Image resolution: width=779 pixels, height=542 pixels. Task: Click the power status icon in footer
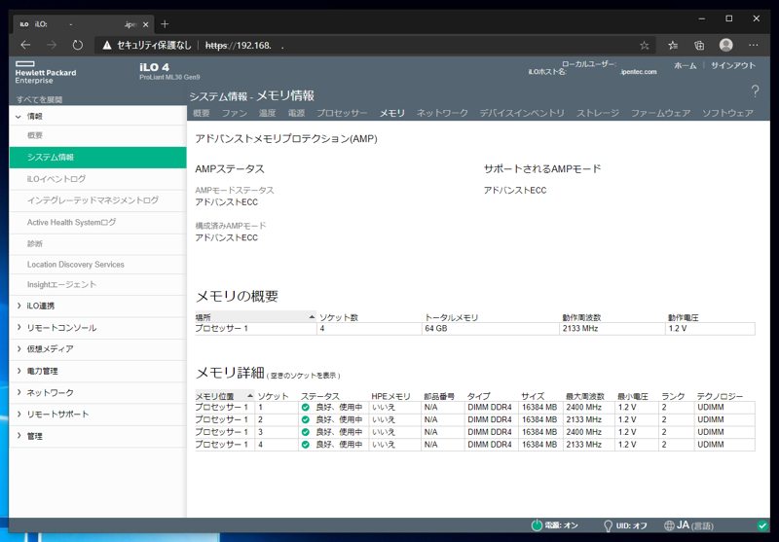click(537, 525)
